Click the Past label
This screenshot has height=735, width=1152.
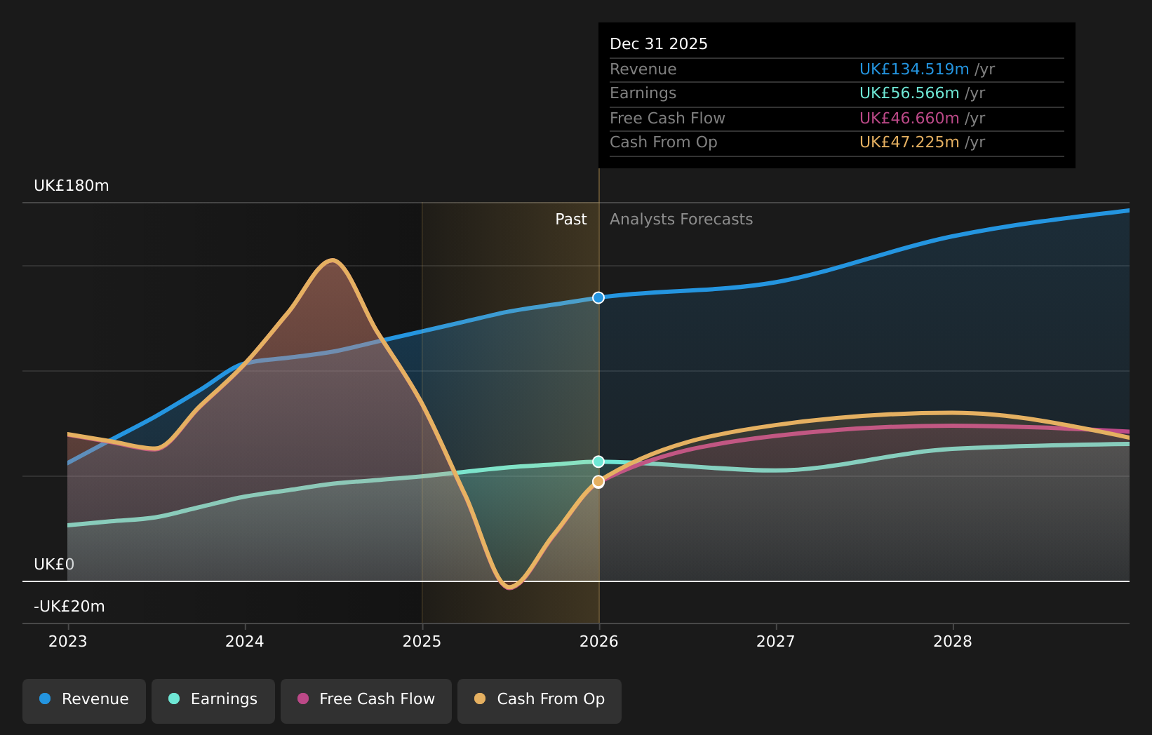point(571,220)
